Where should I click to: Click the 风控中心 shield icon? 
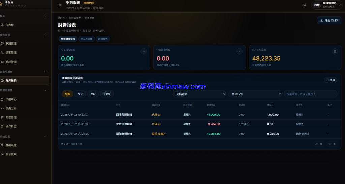point(2,99)
